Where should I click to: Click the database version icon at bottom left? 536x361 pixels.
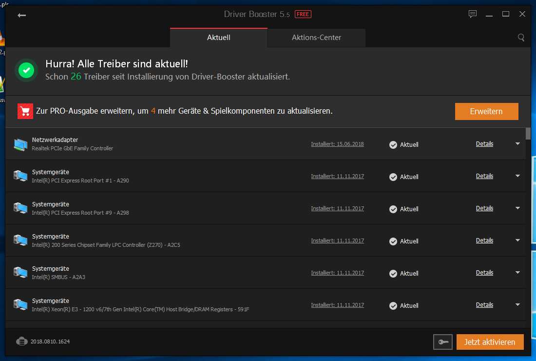[x=22, y=341]
